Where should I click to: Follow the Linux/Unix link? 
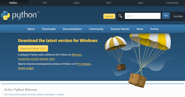tap(24, 59)
